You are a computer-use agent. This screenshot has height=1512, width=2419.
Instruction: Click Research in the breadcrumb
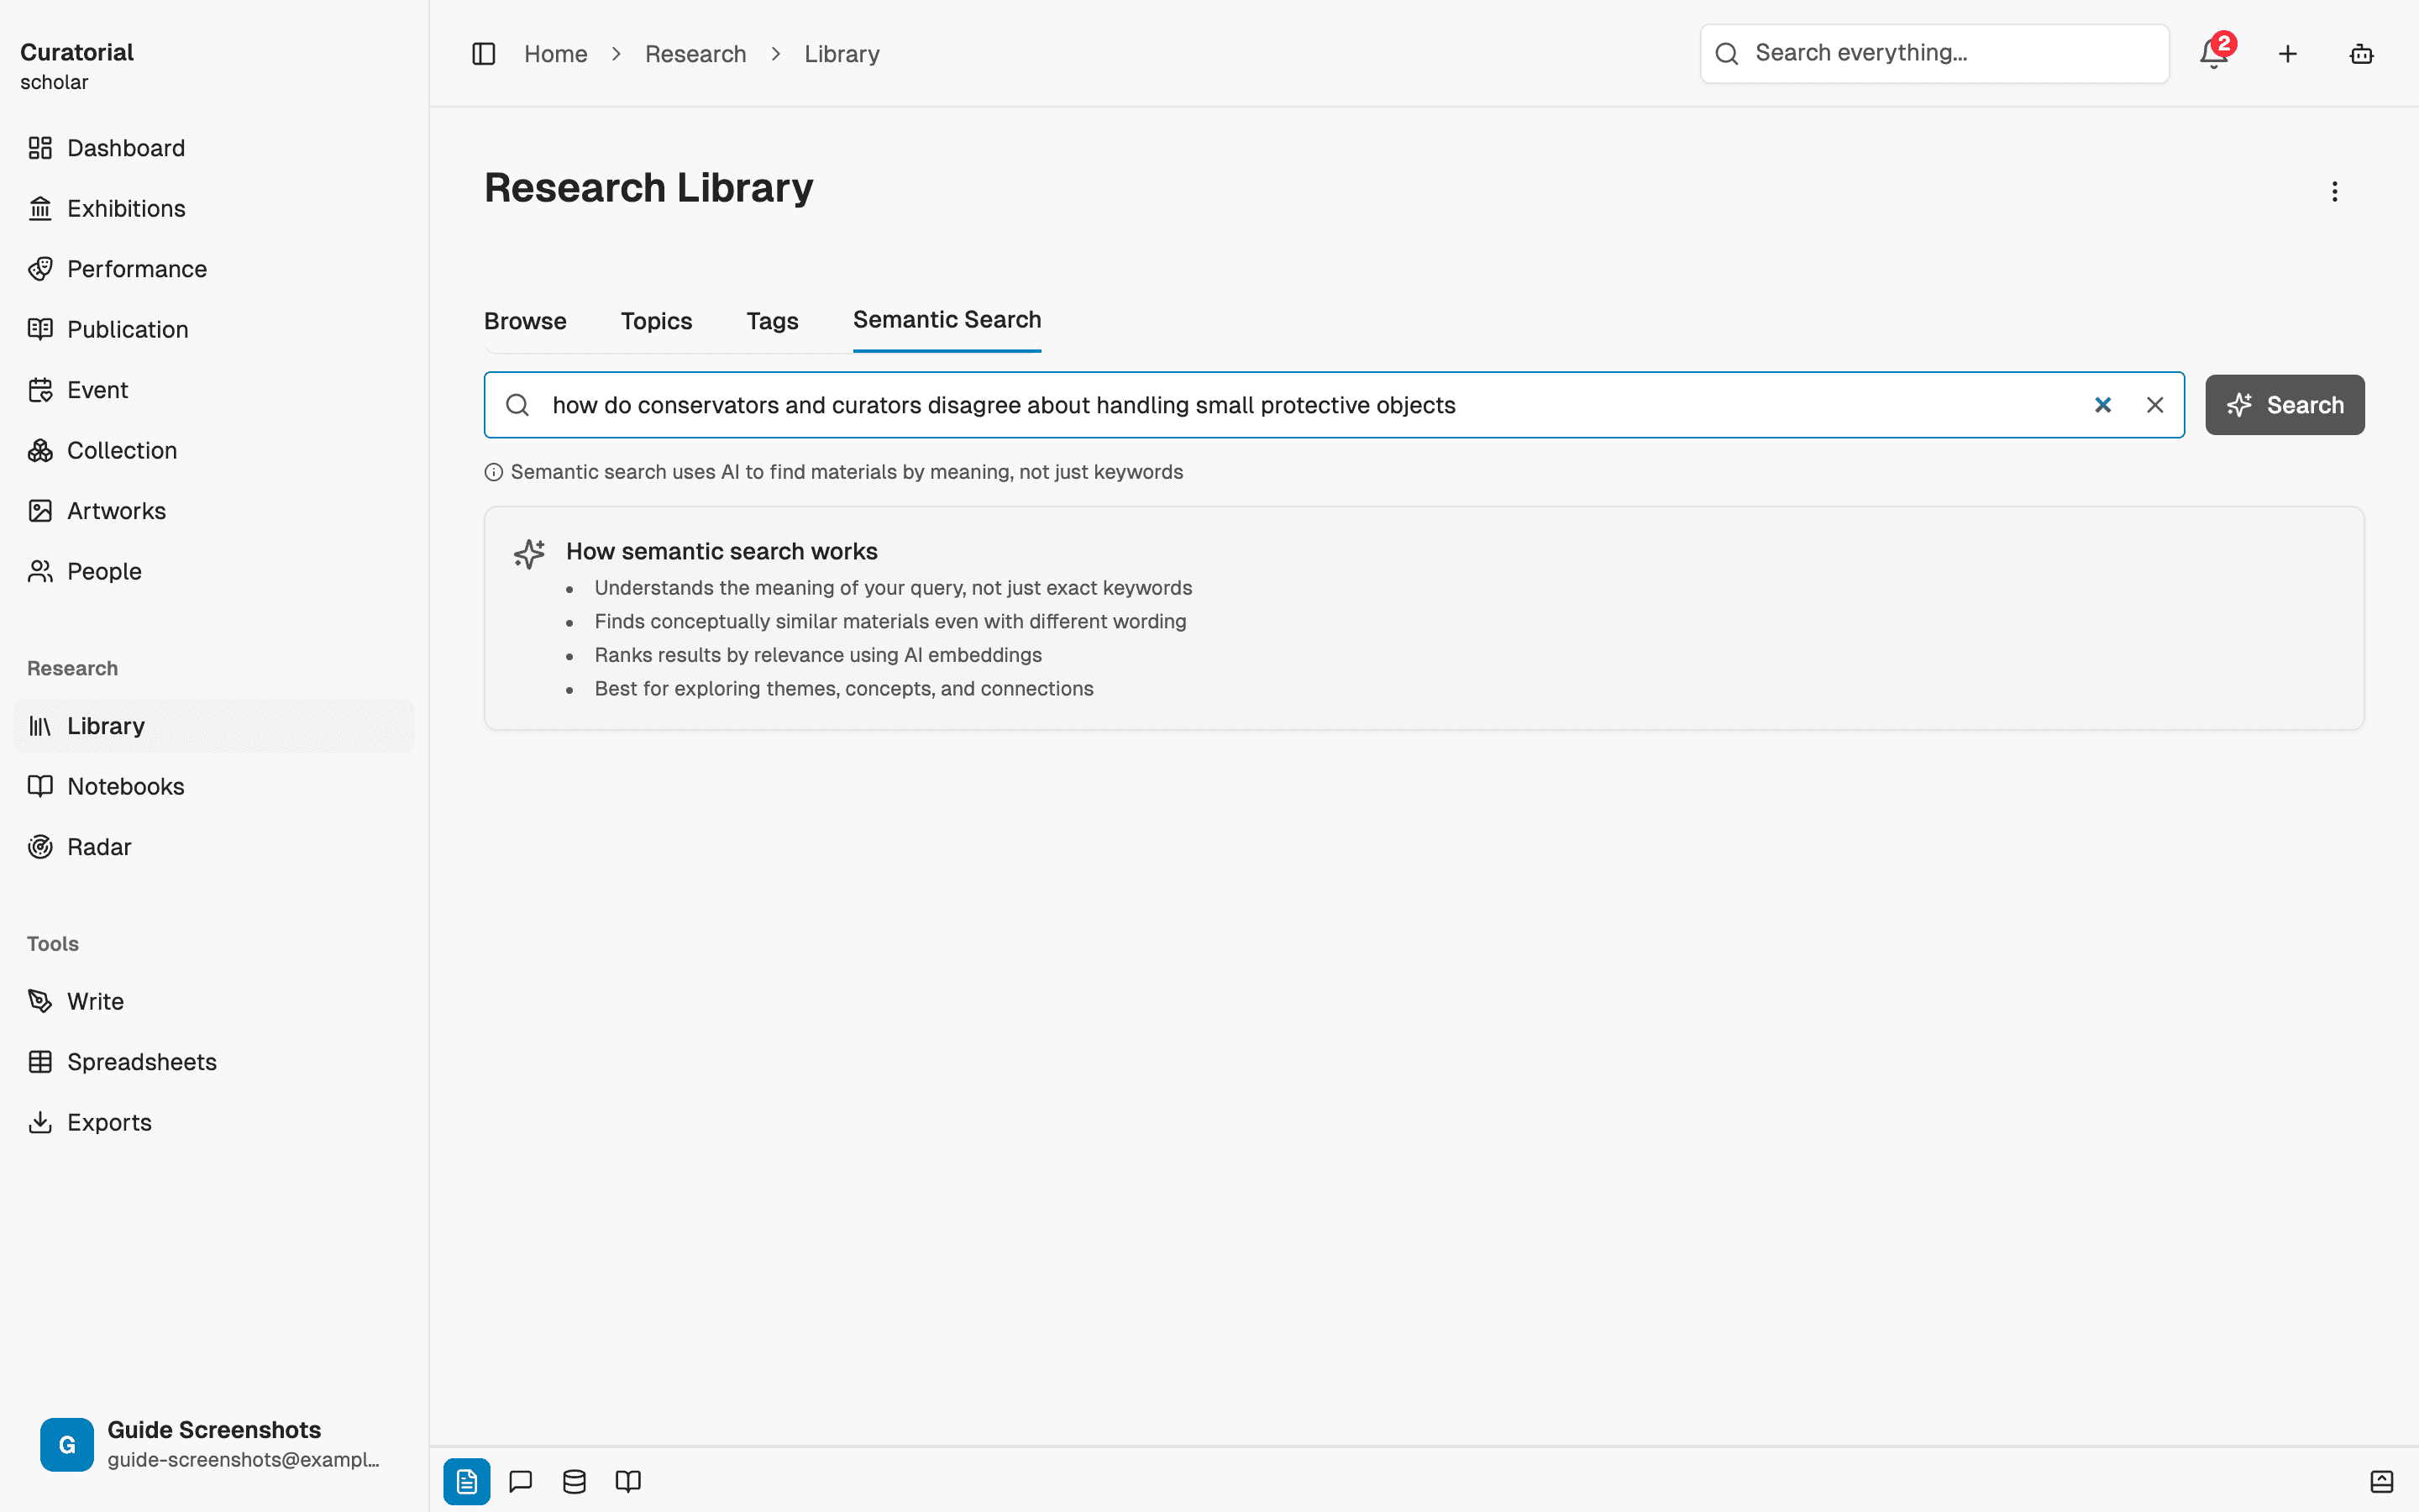tap(695, 54)
